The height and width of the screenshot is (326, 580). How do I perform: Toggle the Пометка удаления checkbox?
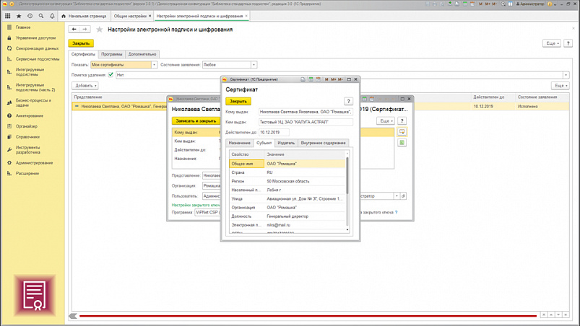pos(111,75)
